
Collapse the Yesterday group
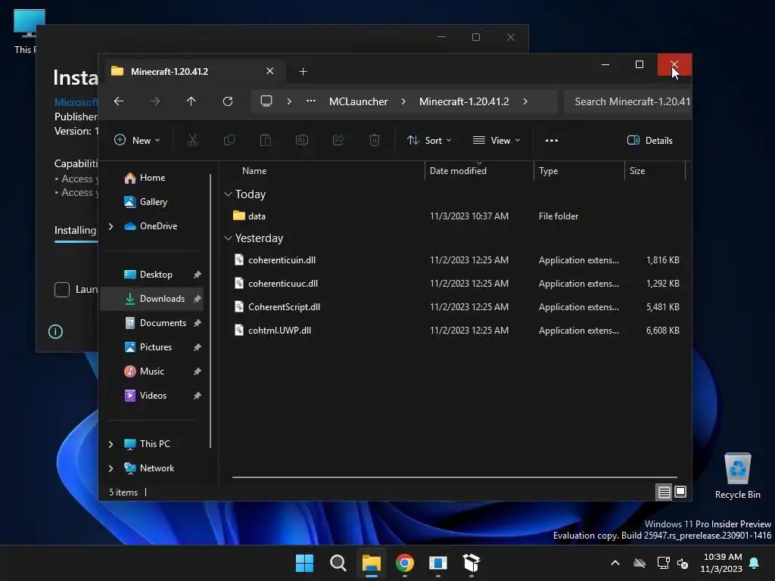(228, 238)
